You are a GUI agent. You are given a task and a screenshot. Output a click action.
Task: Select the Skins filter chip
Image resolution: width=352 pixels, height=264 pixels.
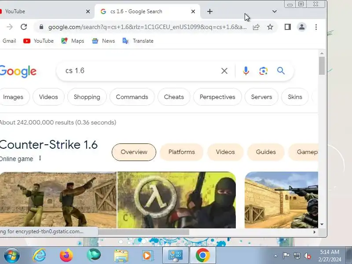click(295, 97)
